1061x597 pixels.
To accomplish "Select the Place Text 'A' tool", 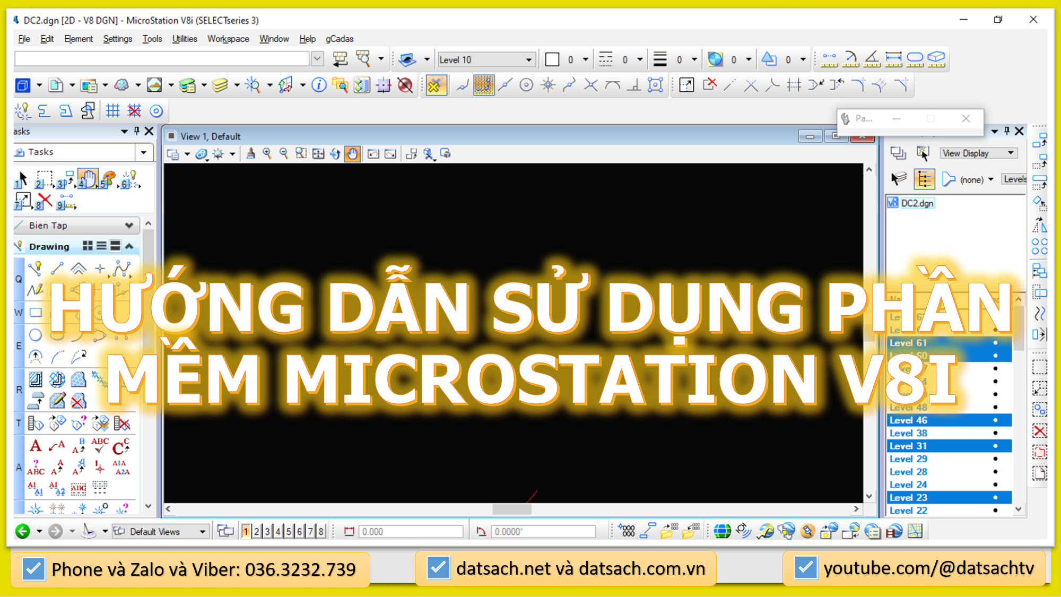I will click(36, 446).
